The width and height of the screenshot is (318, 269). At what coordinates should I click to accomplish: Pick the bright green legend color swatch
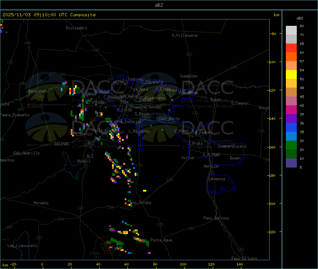tap(291, 145)
